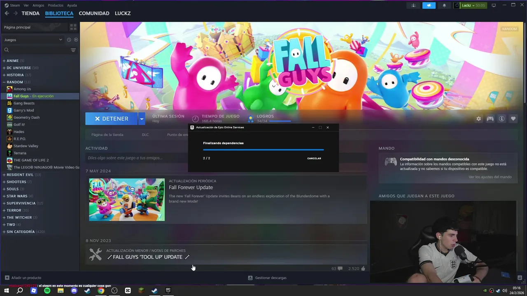
Task: Toggle library grid view icon
Action: tap(73, 27)
